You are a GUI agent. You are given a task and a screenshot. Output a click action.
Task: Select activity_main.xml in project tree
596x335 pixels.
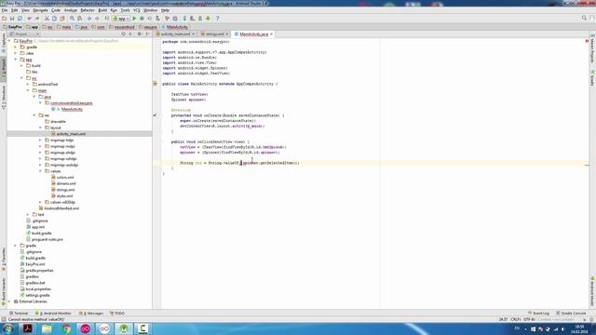tap(71, 134)
